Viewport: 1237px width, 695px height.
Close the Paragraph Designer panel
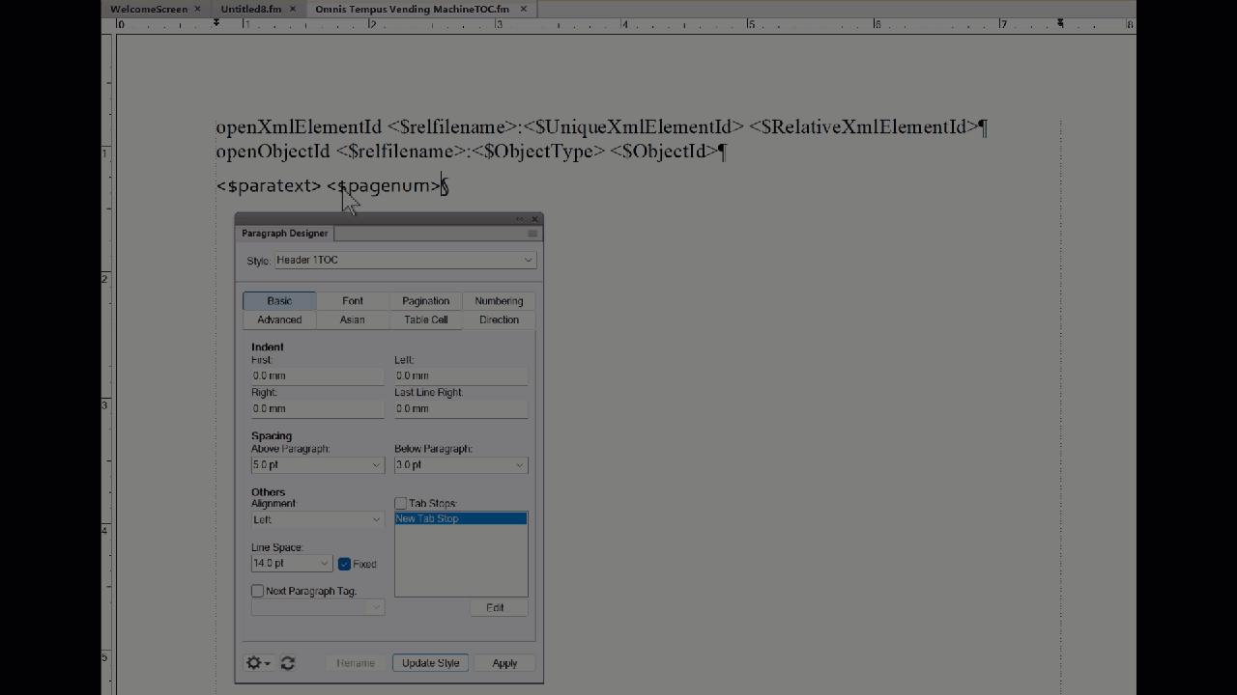click(535, 219)
